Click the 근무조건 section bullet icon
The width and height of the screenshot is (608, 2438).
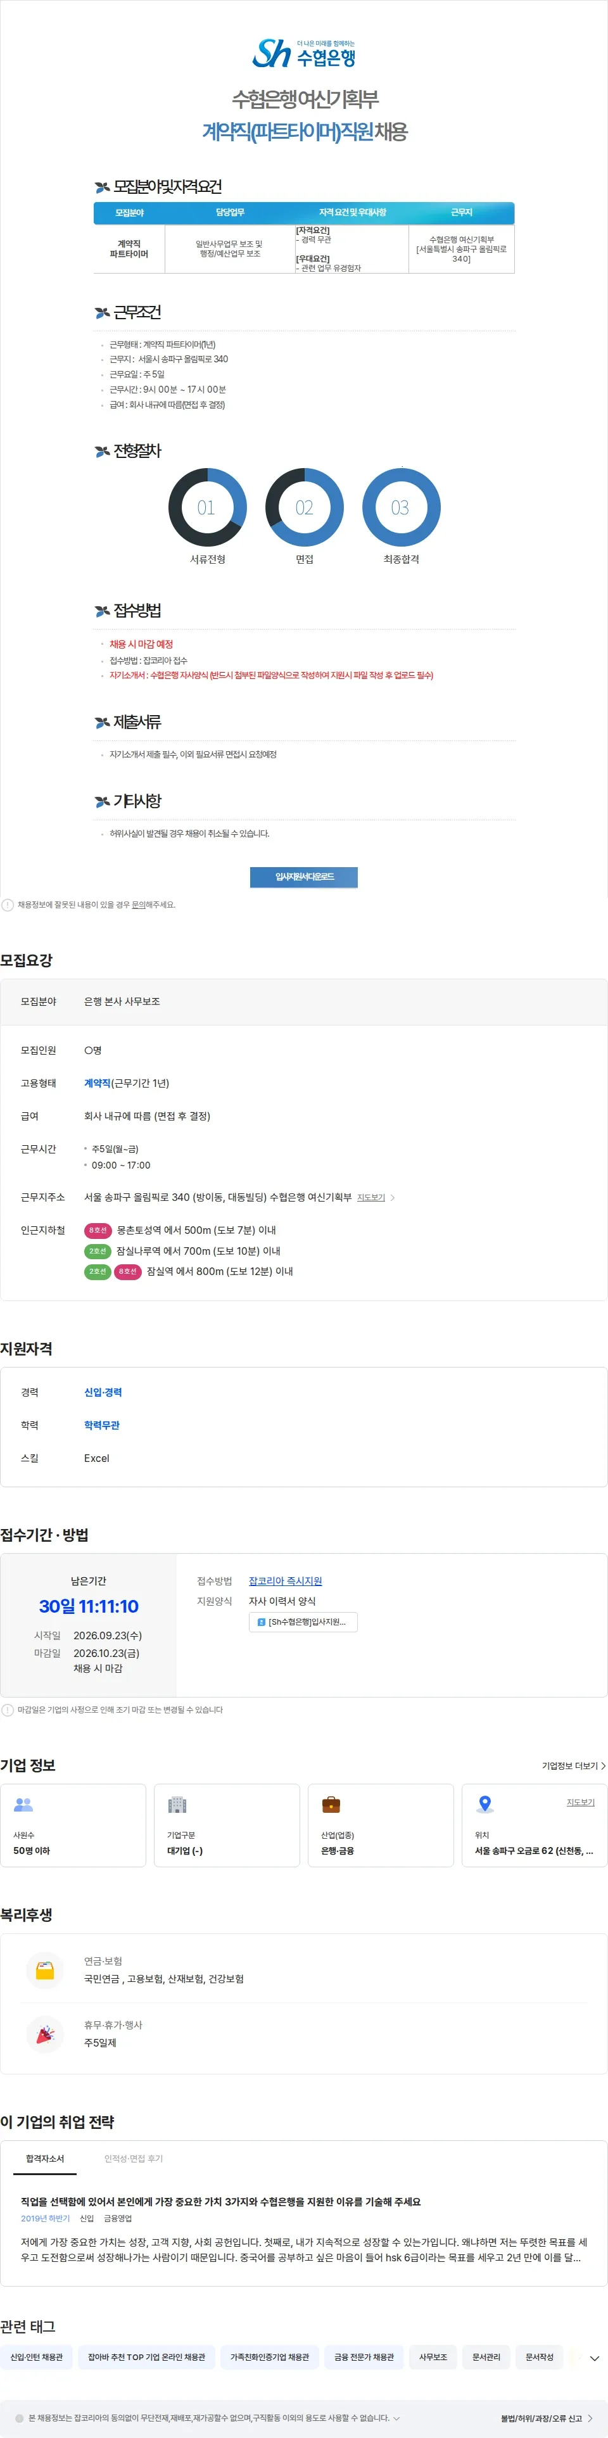click(x=102, y=312)
